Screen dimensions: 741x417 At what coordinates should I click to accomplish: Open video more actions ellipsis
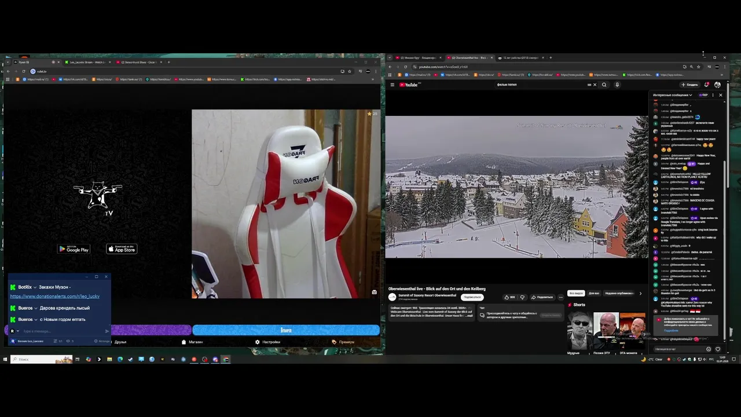[x=560, y=297]
